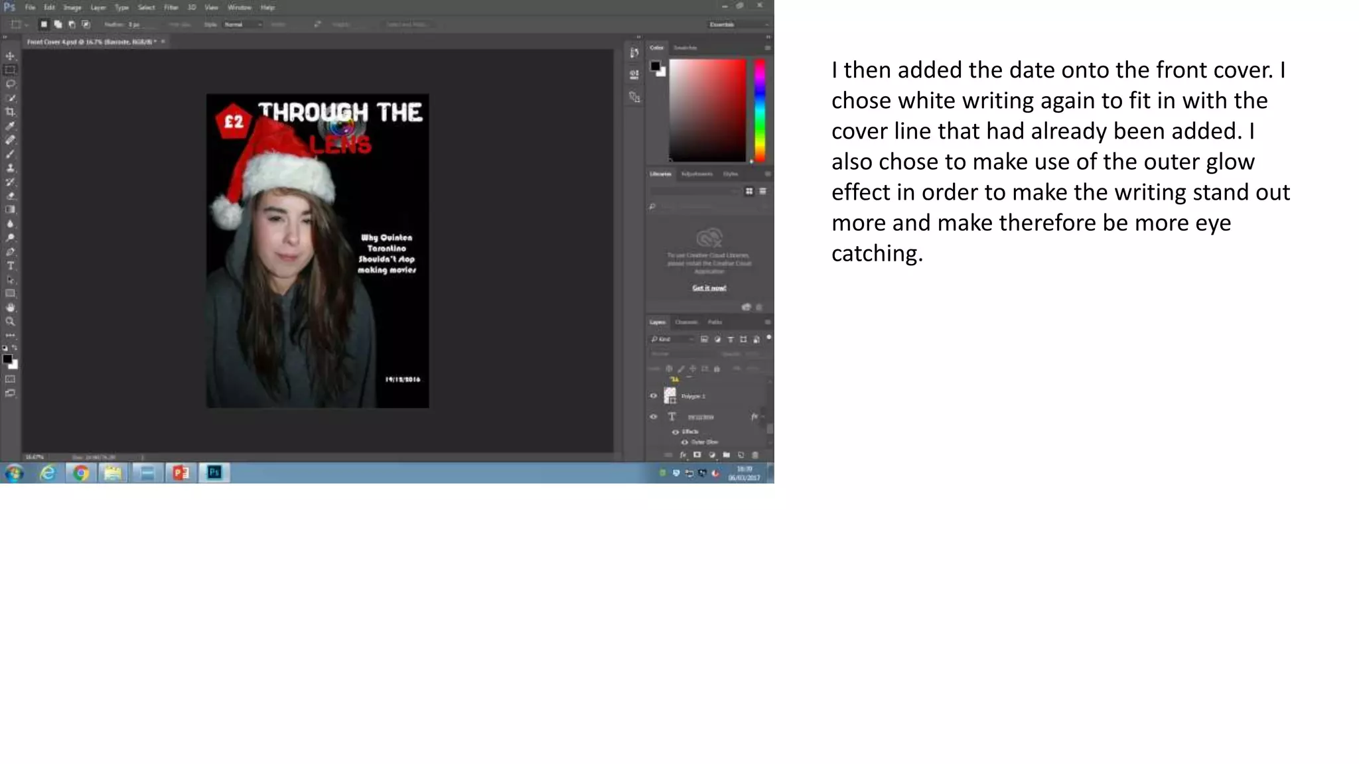1359x764 pixels.
Task: Swap foreground and background colors icon
Action: coord(15,348)
